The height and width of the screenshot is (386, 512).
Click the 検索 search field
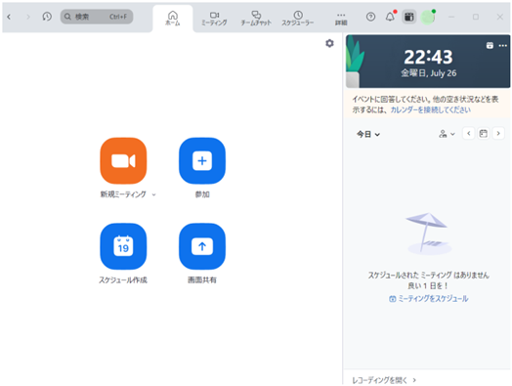coord(97,17)
